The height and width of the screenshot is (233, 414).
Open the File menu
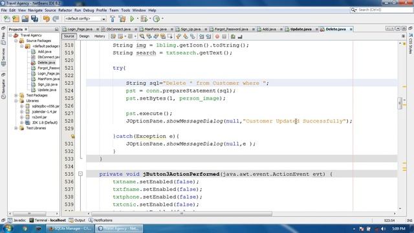click(4, 10)
